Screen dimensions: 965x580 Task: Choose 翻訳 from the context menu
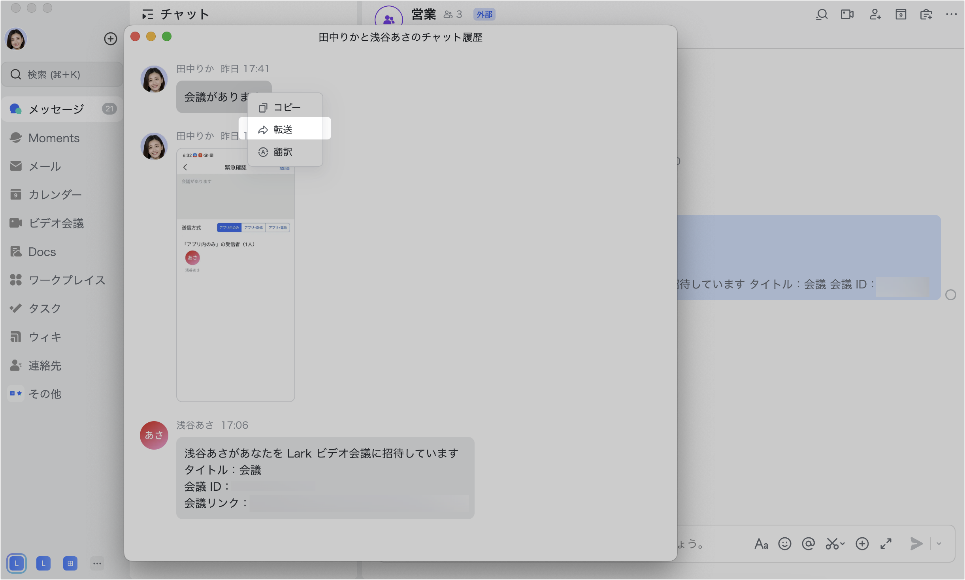click(x=285, y=152)
